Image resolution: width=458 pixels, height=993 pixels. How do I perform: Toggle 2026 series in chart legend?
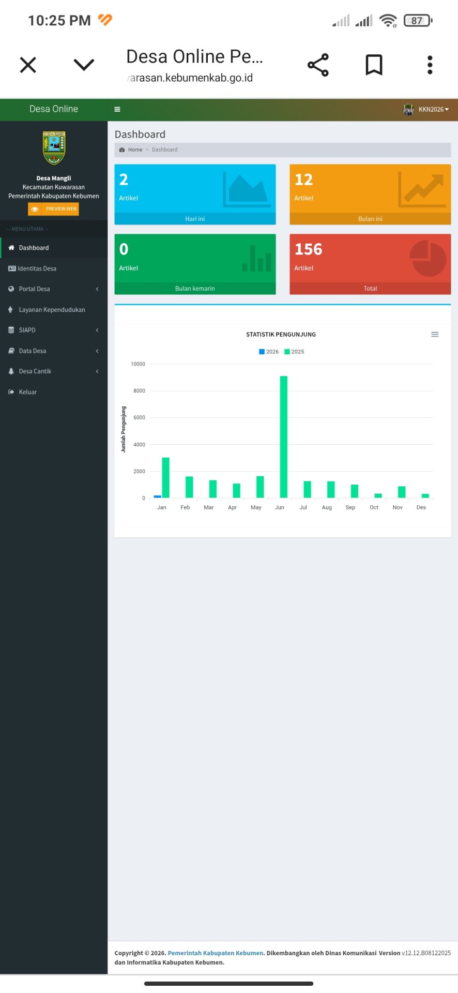(x=269, y=352)
